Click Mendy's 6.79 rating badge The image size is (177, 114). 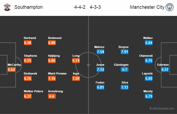149,96
